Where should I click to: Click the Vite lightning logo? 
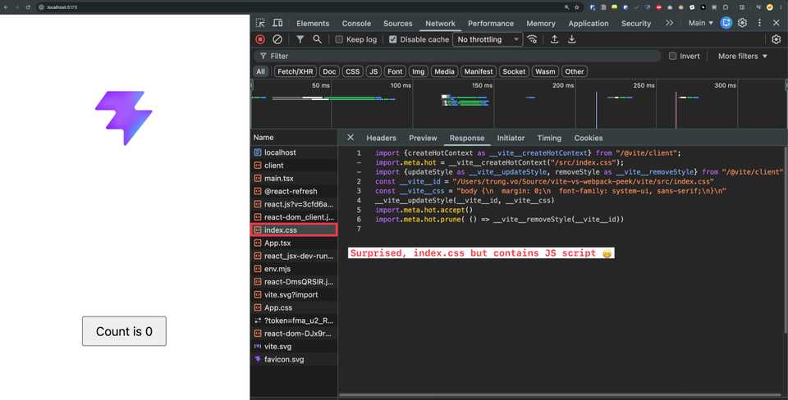(x=124, y=118)
